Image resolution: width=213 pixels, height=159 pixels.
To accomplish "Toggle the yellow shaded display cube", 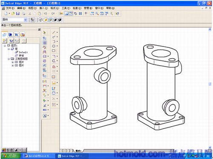I will pyautogui.click(x=46, y=20).
